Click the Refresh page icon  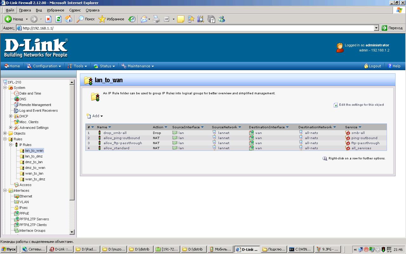point(58,19)
